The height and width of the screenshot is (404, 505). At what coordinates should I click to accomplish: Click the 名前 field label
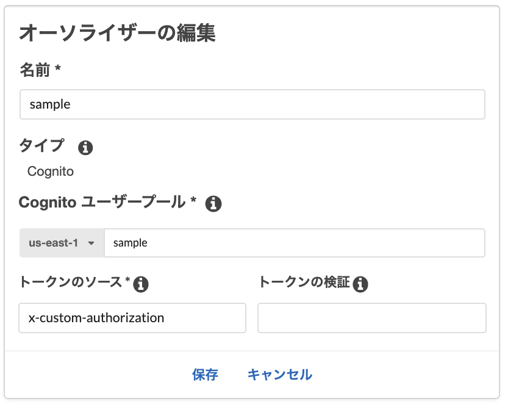tap(35, 70)
